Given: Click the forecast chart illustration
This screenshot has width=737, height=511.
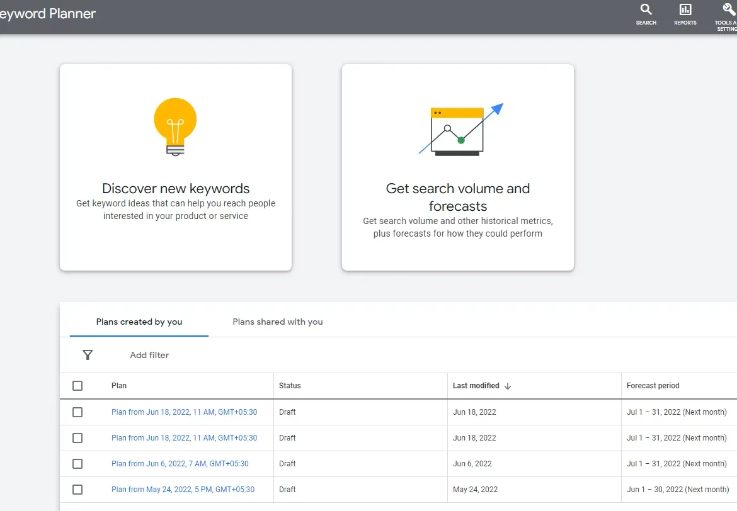Looking at the screenshot, I should click(x=461, y=130).
